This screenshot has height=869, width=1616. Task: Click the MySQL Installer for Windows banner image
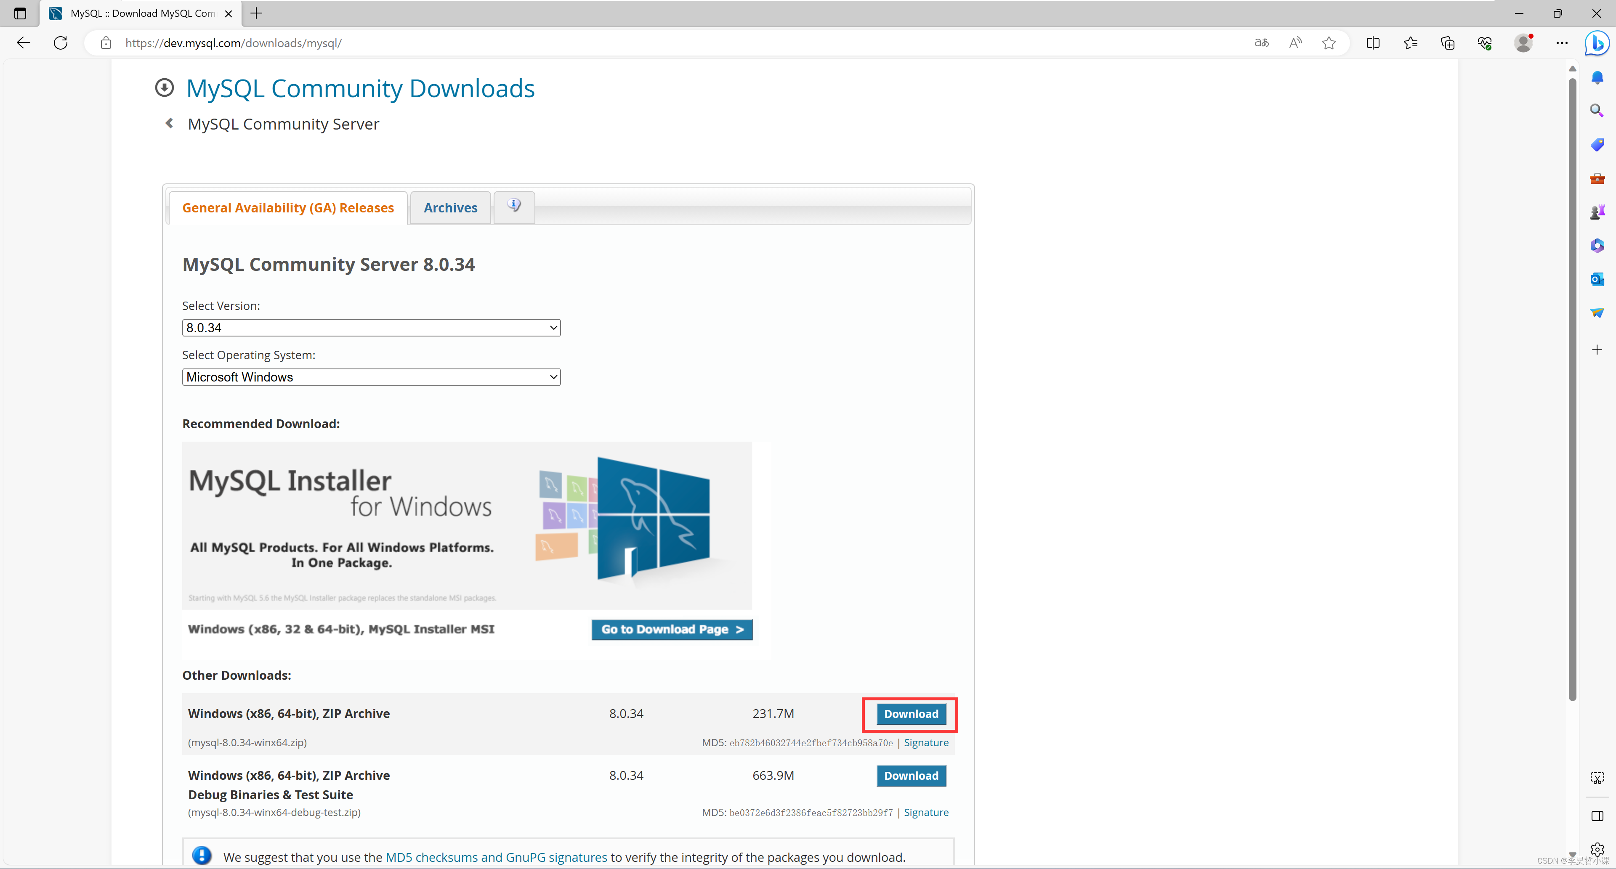pyautogui.click(x=467, y=525)
